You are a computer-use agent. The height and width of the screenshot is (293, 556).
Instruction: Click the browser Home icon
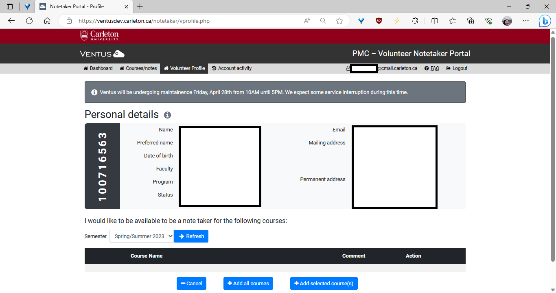pyautogui.click(x=47, y=21)
